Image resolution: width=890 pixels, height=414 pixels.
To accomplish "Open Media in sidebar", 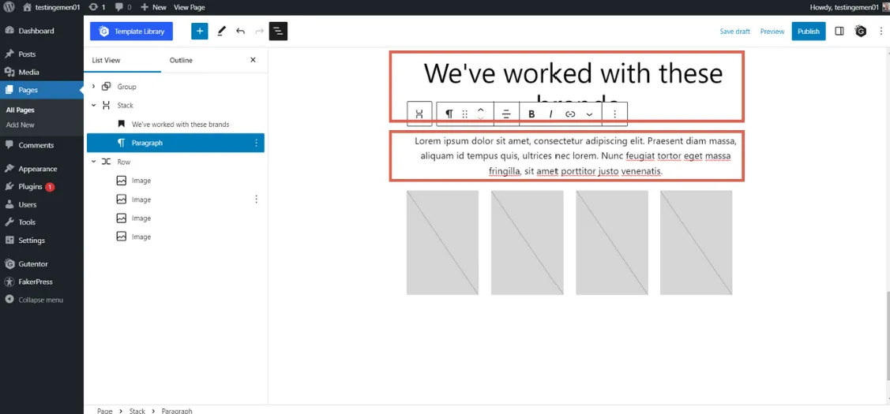I will pyautogui.click(x=41, y=72).
